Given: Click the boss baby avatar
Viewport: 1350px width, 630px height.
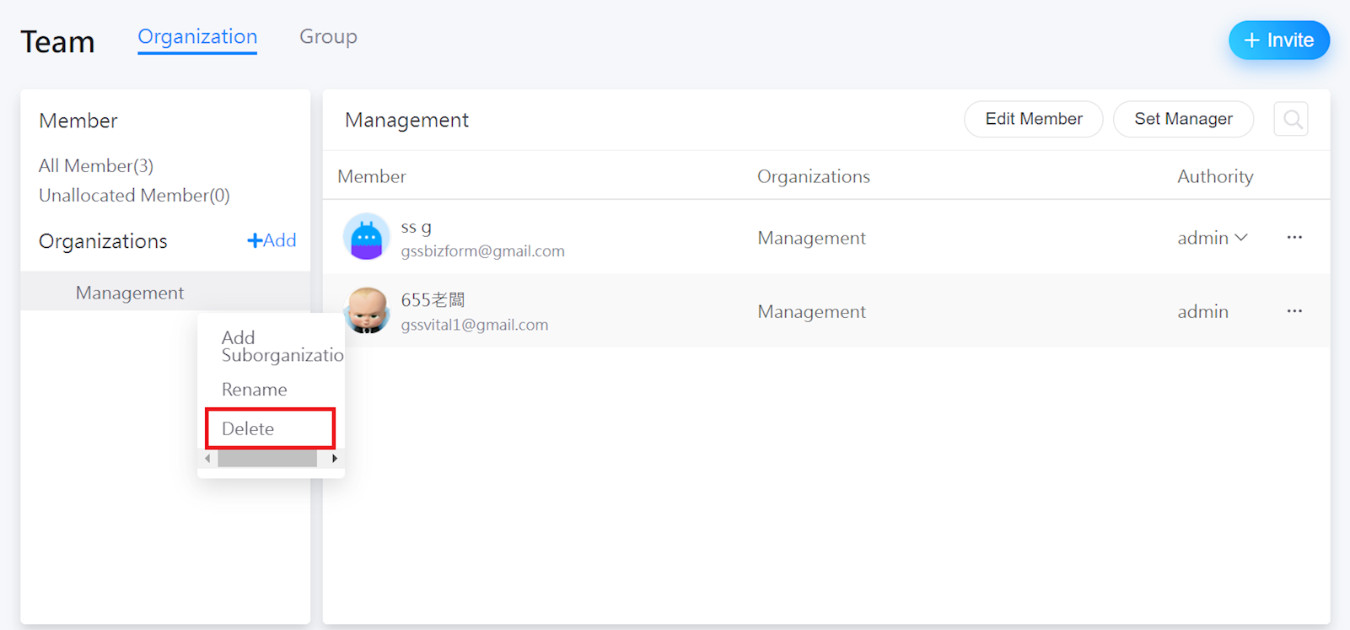Looking at the screenshot, I should [x=367, y=311].
